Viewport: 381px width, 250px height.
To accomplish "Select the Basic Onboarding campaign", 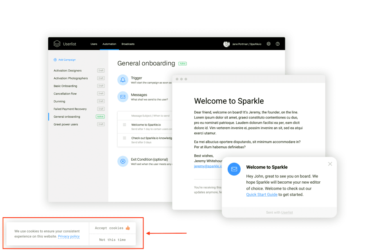I will (x=65, y=86).
